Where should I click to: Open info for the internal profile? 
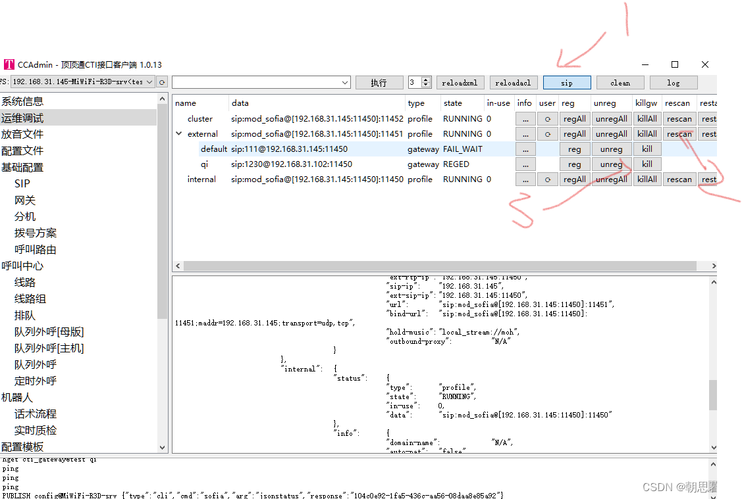525,179
